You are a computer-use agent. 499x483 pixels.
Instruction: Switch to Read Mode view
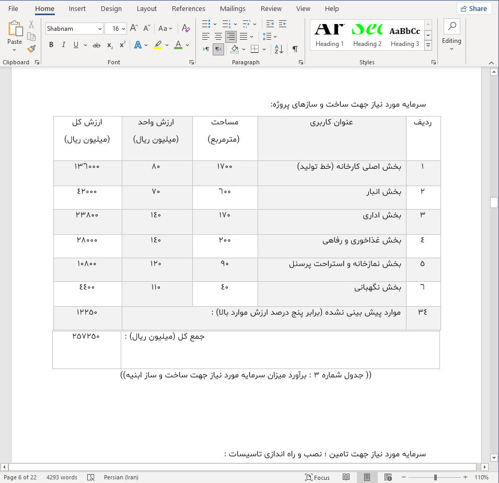tap(346, 477)
